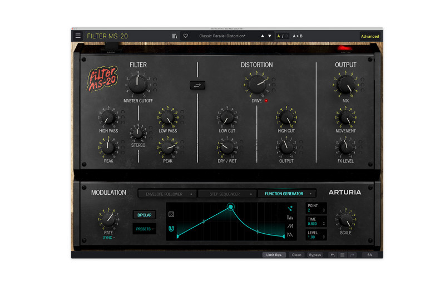Favorite the preset with the heart icon
Screen dimensions: 445x295
coord(186,36)
